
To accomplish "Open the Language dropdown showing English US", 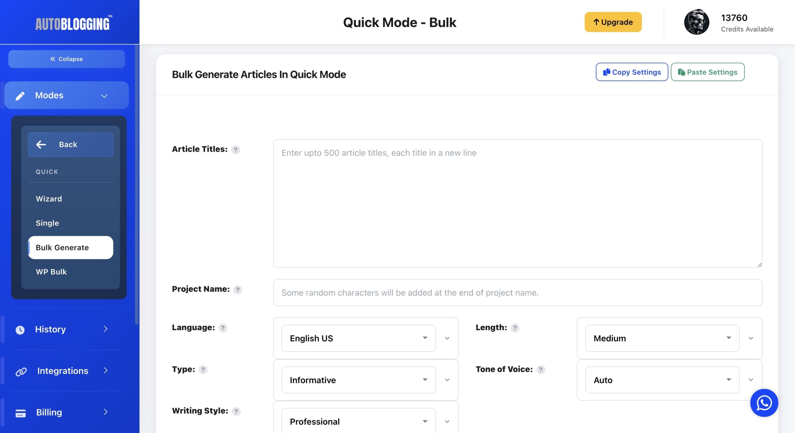I will (358, 338).
